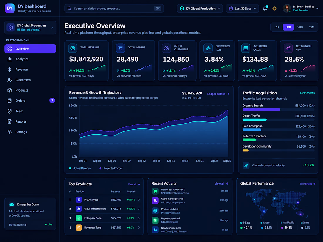Open the Ledger details link

click(218, 94)
